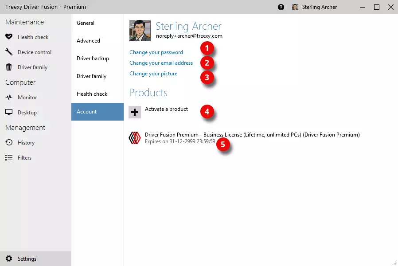Click Sterling Archer name in title bar
The width and height of the screenshot is (398, 266).
tap(319, 7)
